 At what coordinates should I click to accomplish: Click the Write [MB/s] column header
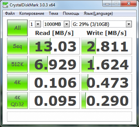(107, 33)
